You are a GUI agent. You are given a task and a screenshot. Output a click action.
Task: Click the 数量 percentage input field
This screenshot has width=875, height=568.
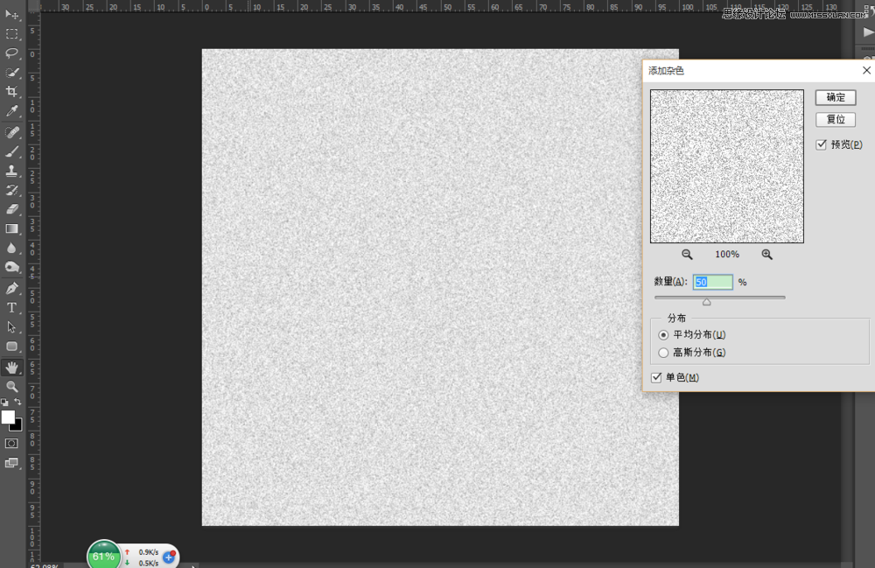pyautogui.click(x=712, y=282)
